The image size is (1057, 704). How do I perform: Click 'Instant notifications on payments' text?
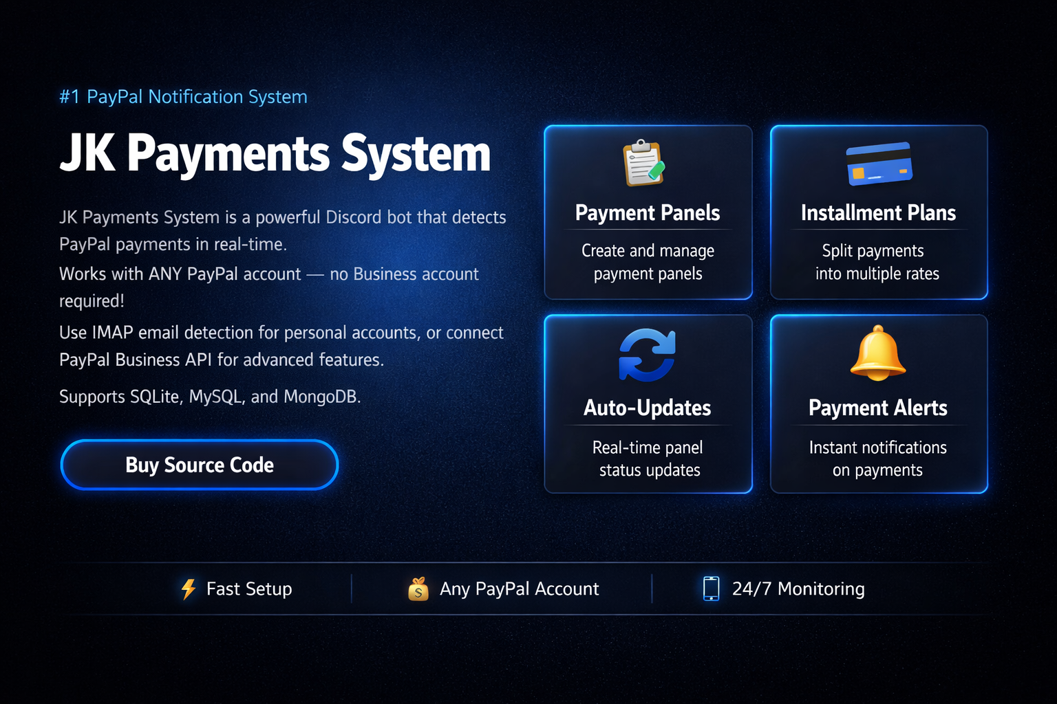click(878, 459)
